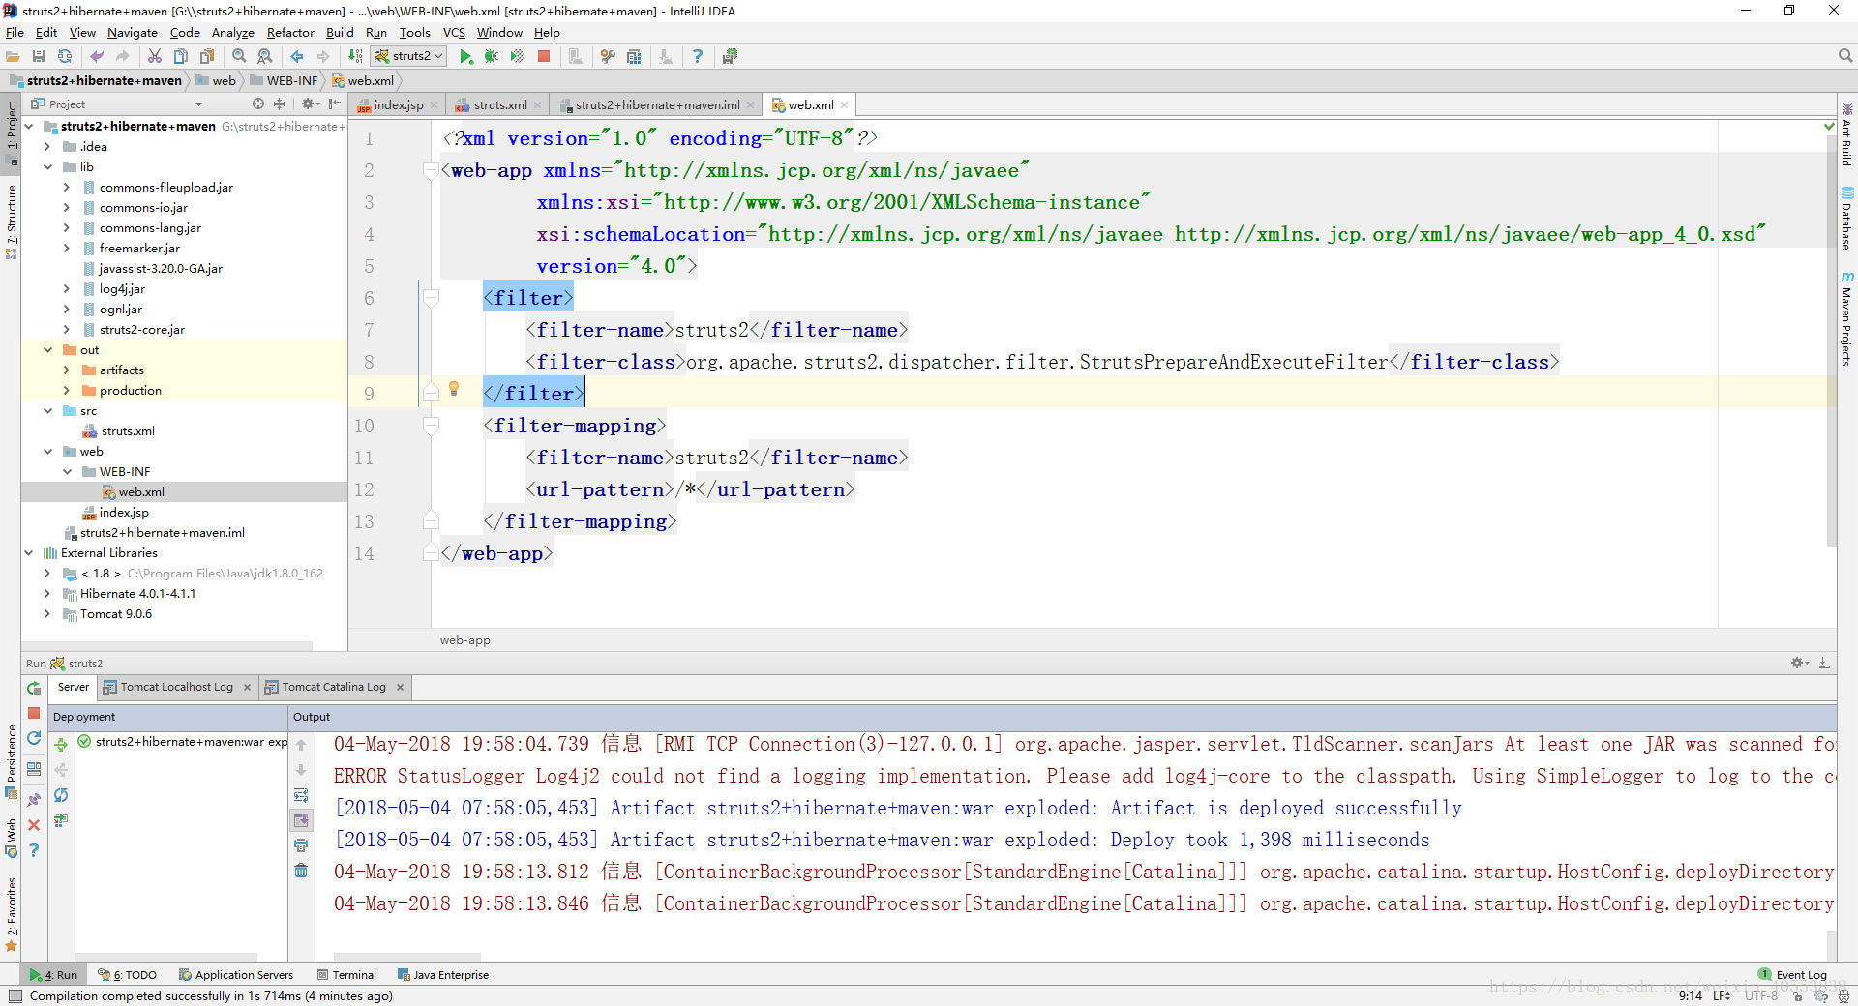Expand Tomcat 9.0.6 library node
Screen dimensions: 1858x1006
tap(47, 614)
